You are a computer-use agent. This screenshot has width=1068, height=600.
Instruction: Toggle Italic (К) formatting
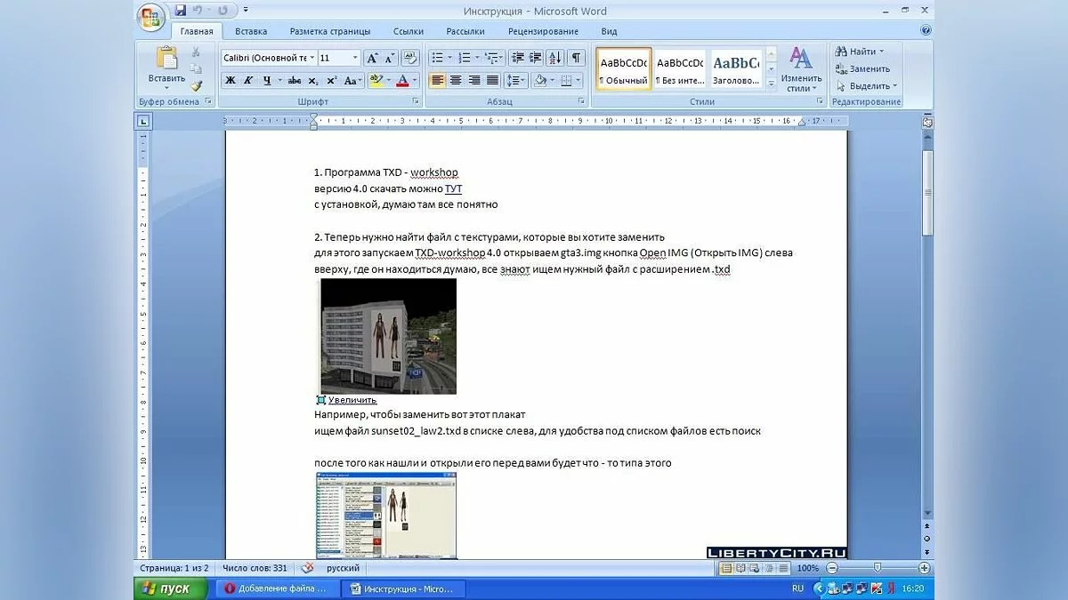tap(247, 81)
